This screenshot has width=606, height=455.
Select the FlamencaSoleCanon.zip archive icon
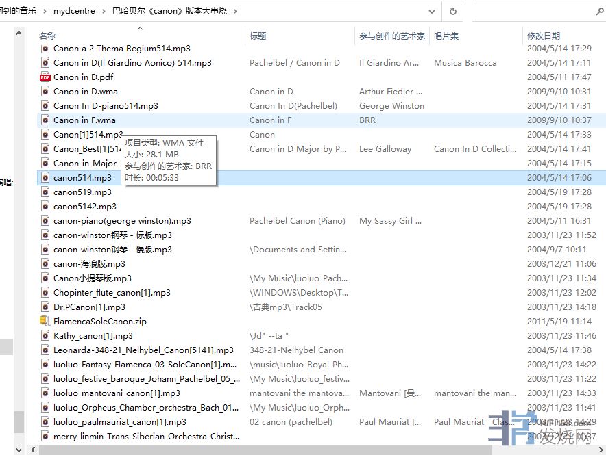tap(45, 322)
